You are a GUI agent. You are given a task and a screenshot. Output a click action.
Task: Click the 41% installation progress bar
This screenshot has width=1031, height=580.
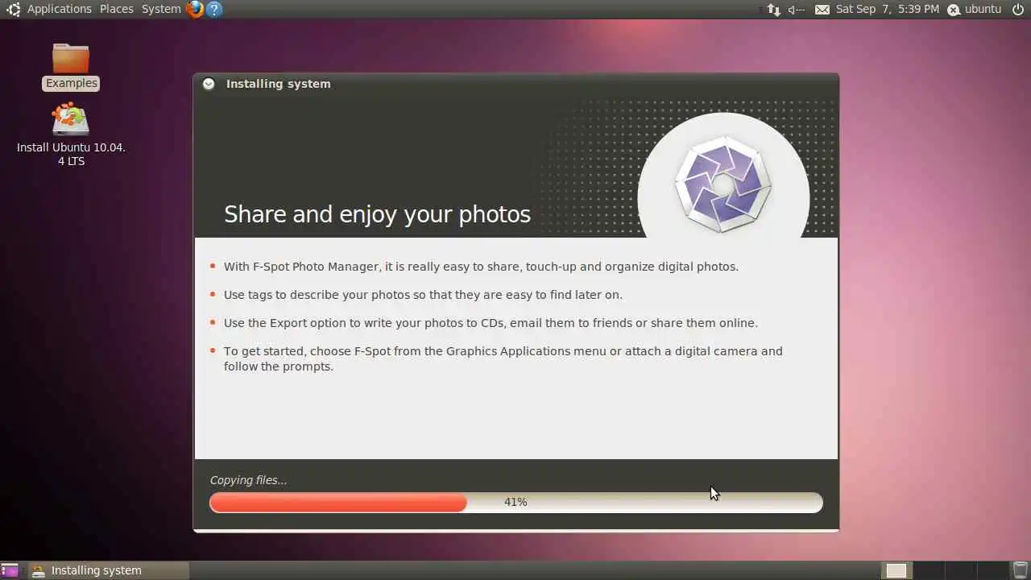pyautogui.click(x=516, y=502)
